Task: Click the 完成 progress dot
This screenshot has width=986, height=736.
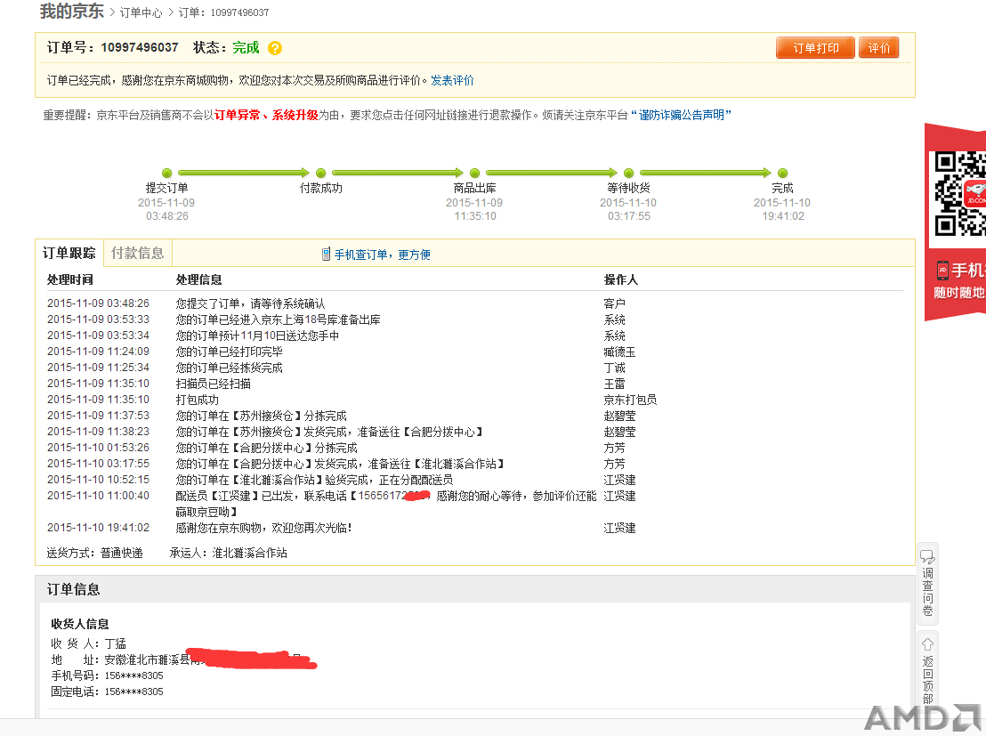Action: click(x=783, y=173)
